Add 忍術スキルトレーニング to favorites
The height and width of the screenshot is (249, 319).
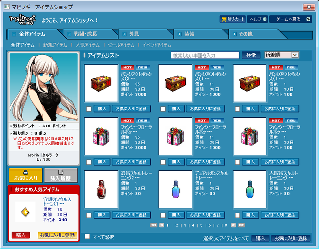pyautogui.click(x=131, y=215)
